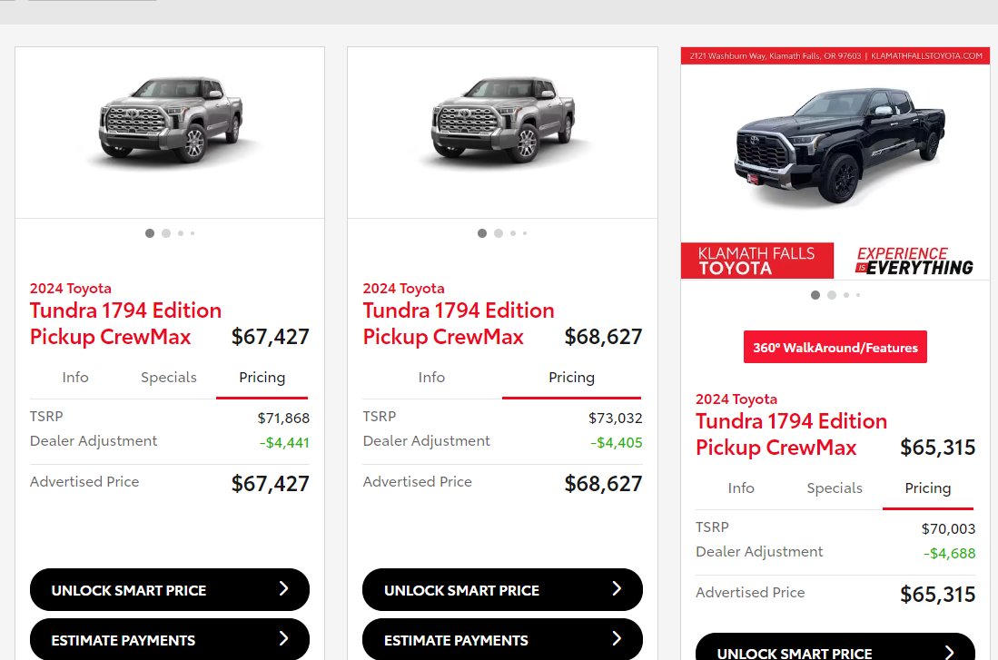Click the Experience is Everything slogan

pyautogui.click(x=914, y=261)
